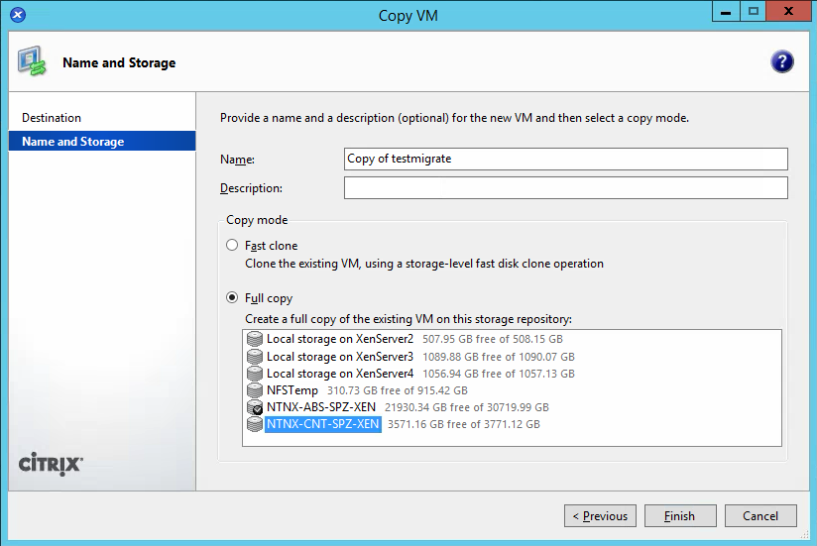Viewport: 817px width, 546px height.
Task: Click the Name text field
Action: (565, 159)
